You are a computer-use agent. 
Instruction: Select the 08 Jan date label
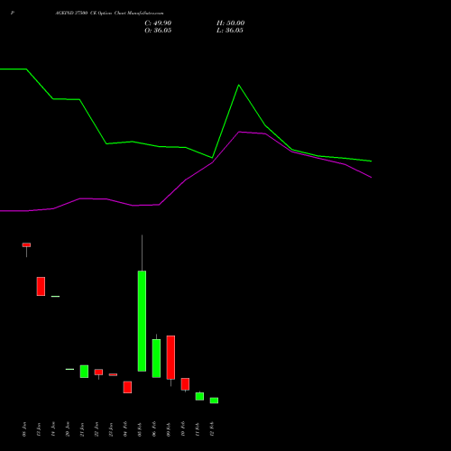pyautogui.click(x=24, y=429)
